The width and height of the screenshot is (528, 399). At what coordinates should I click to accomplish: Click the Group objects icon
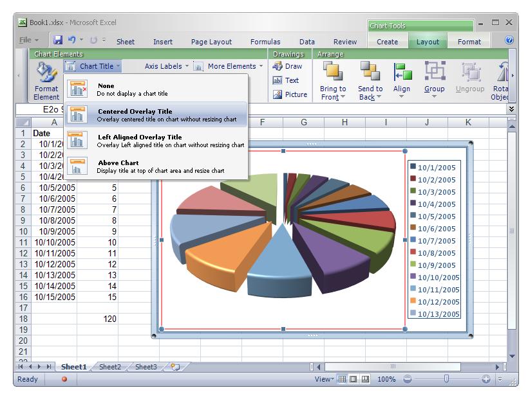(x=435, y=71)
